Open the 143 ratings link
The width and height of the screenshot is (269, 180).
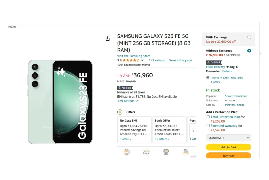pos(157,60)
